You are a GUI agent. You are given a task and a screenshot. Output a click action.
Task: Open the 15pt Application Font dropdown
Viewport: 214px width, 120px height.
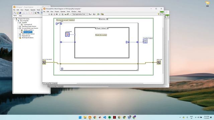point(80,14)
